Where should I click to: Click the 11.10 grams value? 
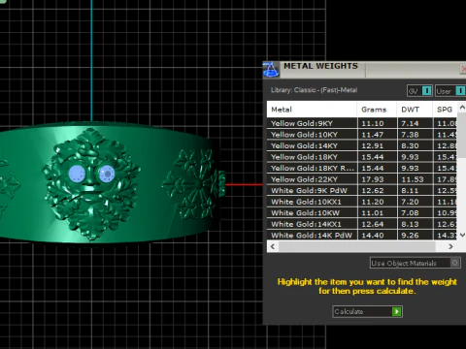click(373, 123)
